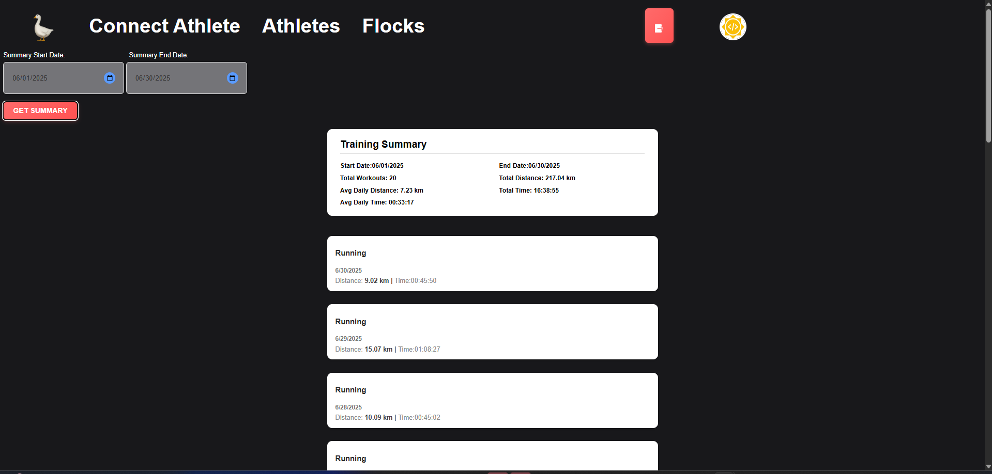This screenshot has height=474, width=992.
Task: Open the Start Date calendar picker
Action: 110,78
